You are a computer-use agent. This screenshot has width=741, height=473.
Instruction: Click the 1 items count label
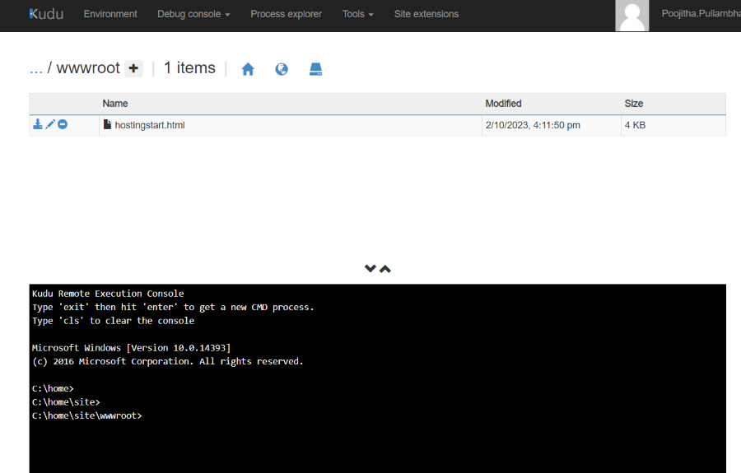189,68
